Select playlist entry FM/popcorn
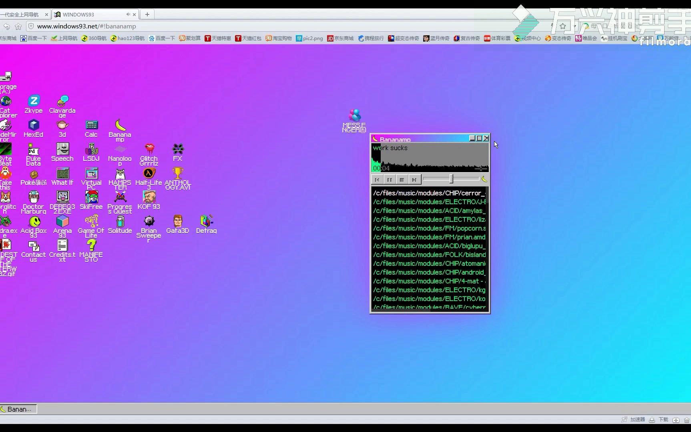 [x=430, y=228]
